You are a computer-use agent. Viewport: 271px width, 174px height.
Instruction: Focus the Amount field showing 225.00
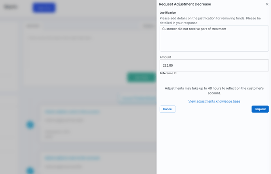[x=214, y=65]
